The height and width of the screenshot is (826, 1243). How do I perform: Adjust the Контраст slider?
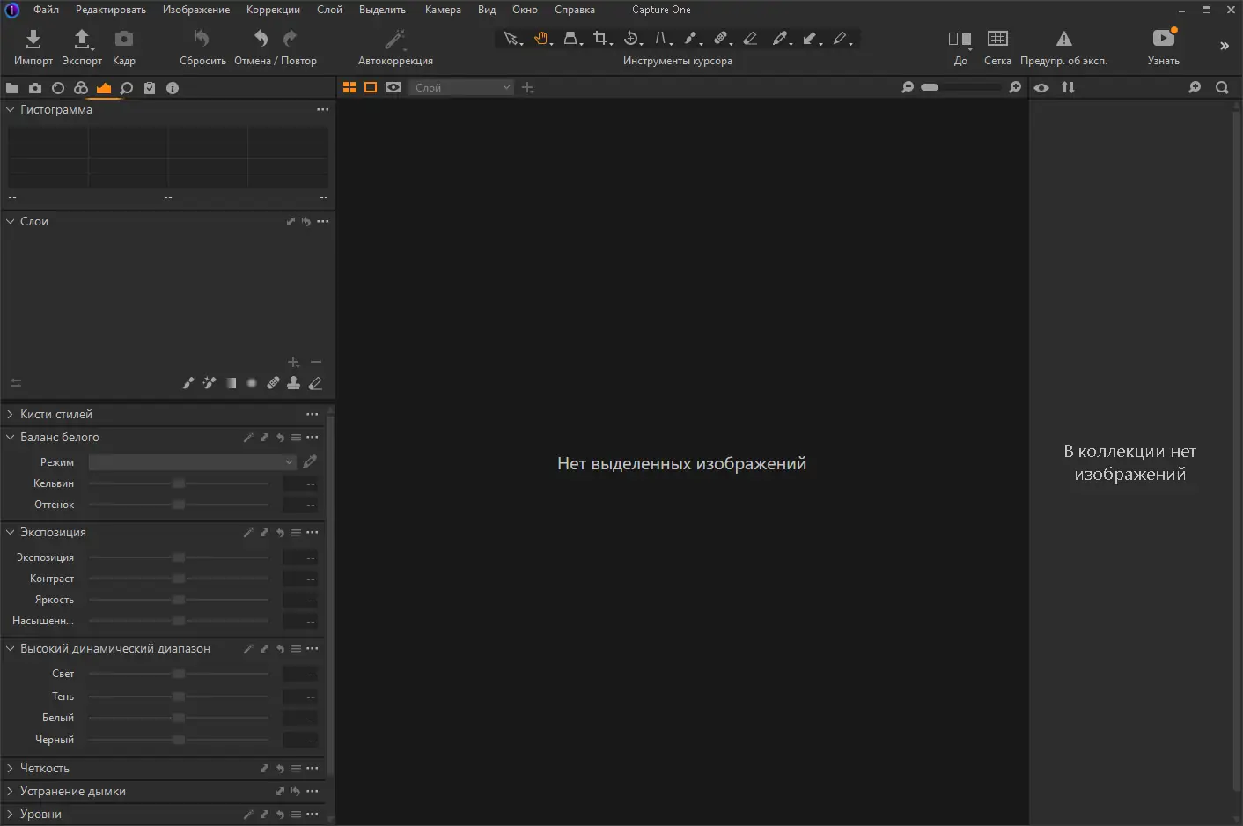click(179, 579)
